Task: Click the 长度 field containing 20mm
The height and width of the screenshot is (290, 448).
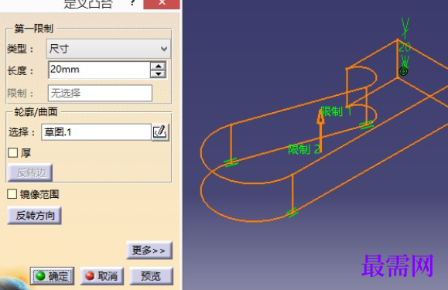Action: [x=100, y=70]
